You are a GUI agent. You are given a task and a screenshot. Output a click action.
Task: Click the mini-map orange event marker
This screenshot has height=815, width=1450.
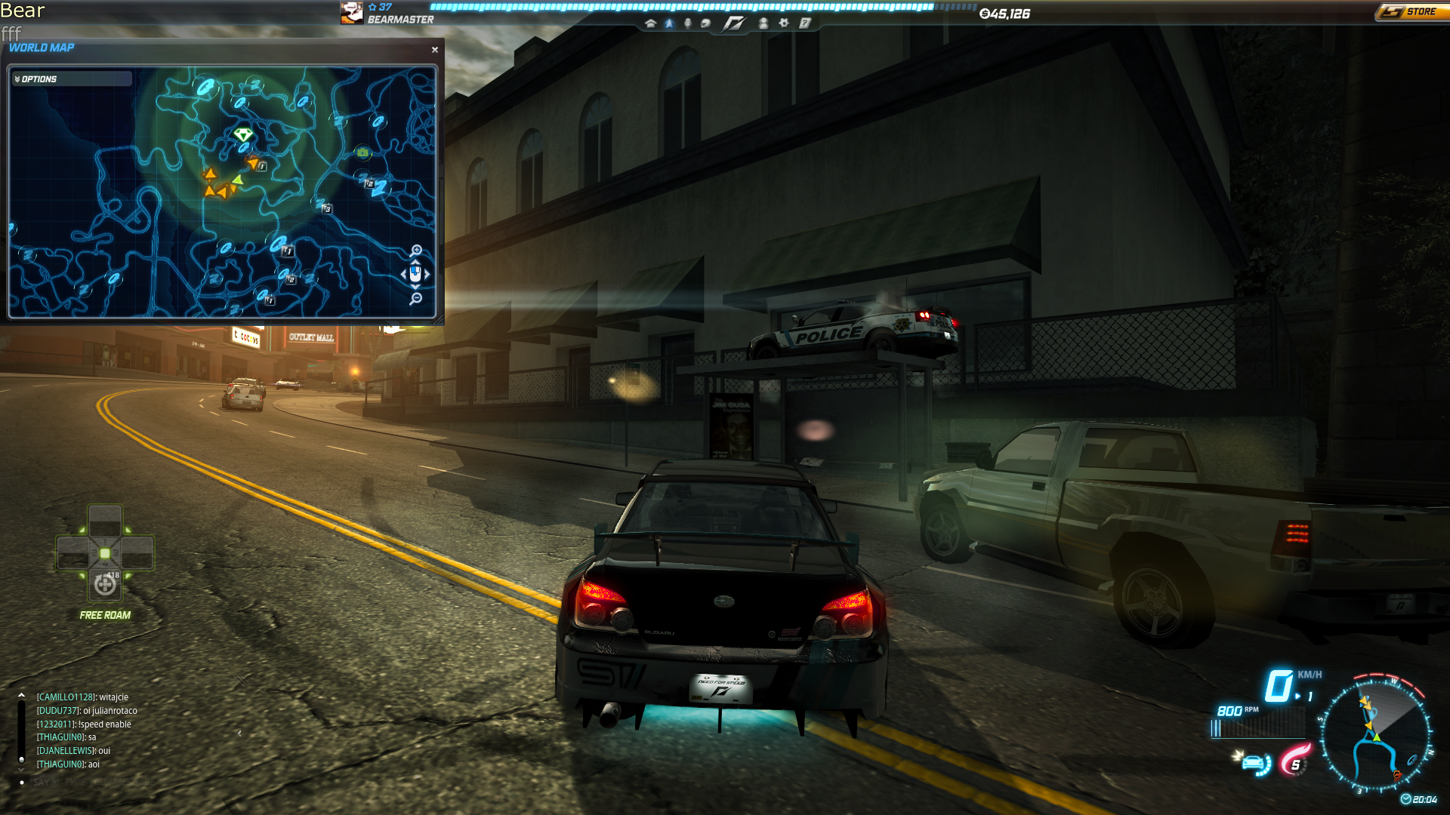(x=1397, y=775)
